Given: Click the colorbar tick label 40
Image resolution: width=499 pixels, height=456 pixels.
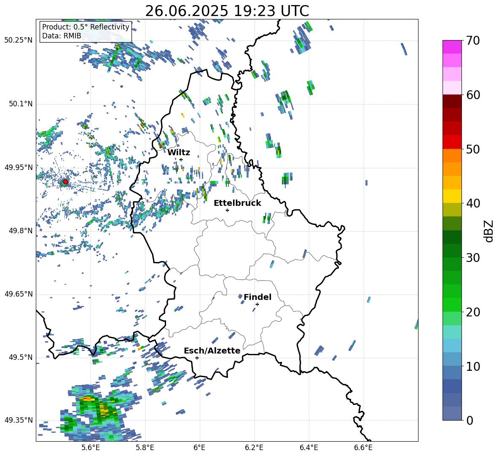Looking at the screenshot, I should 472,203.
